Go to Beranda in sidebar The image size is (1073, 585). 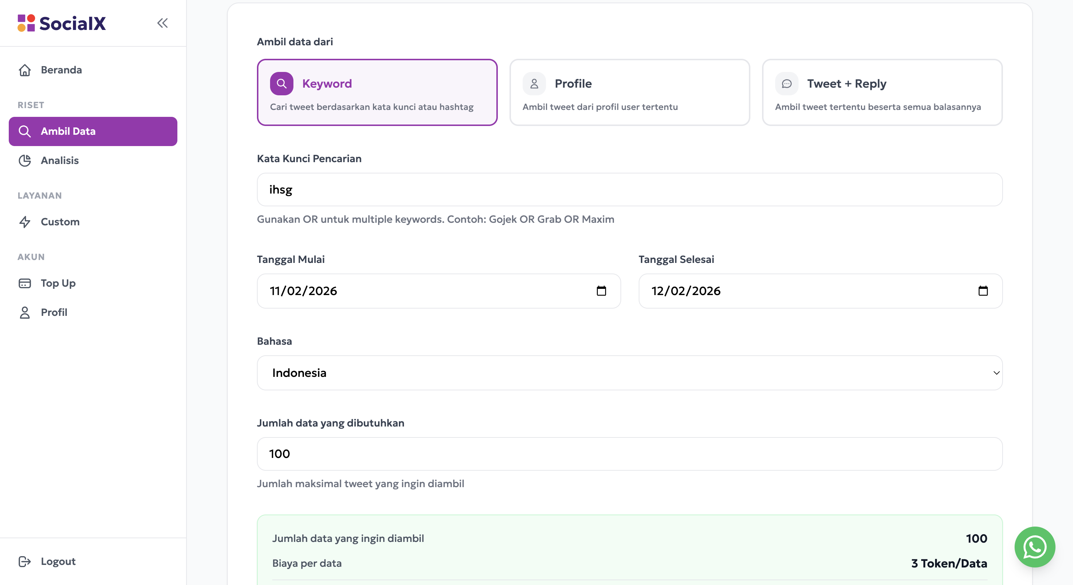pos(61,70)
